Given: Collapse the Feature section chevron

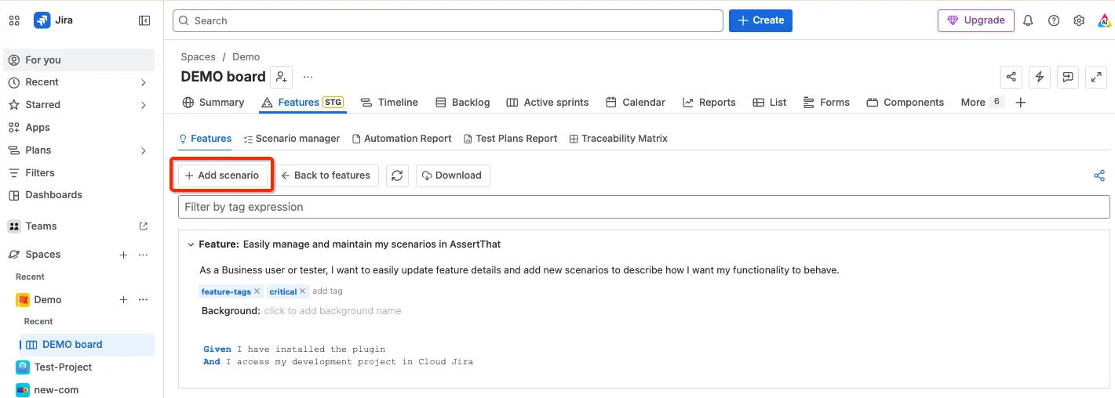Looking at the screenshot, I should pyautogui.click(x=191, y=244).
